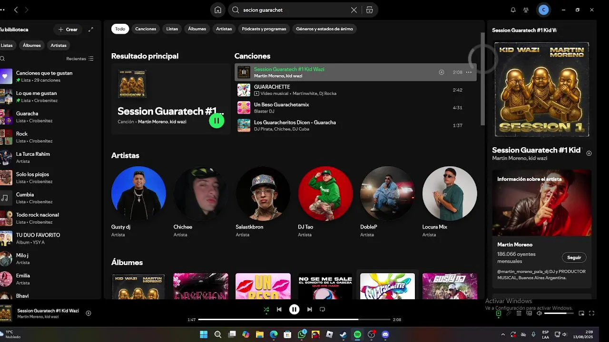Show hidden system tray icons chevron

tap(503, 335)
